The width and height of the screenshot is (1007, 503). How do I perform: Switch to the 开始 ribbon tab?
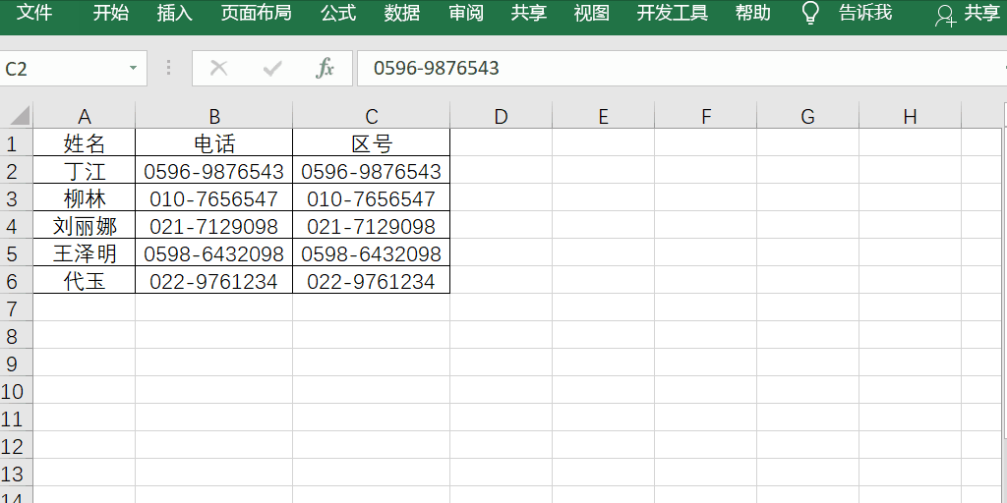coord(110,13)
